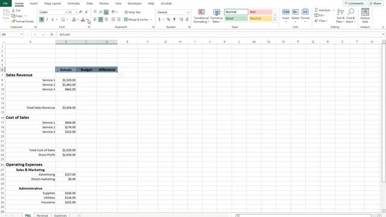Apply Accounting Number Format dollar icon
This screenshot has width=386, height=217.
click(159, 19)
